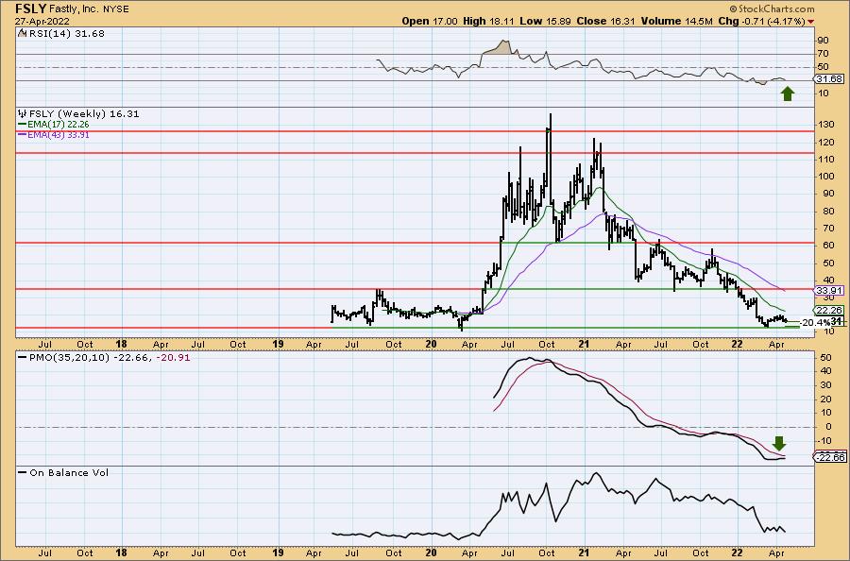
Task: Click the year 20 on the price panel date axis
Action: pos(431,344)
